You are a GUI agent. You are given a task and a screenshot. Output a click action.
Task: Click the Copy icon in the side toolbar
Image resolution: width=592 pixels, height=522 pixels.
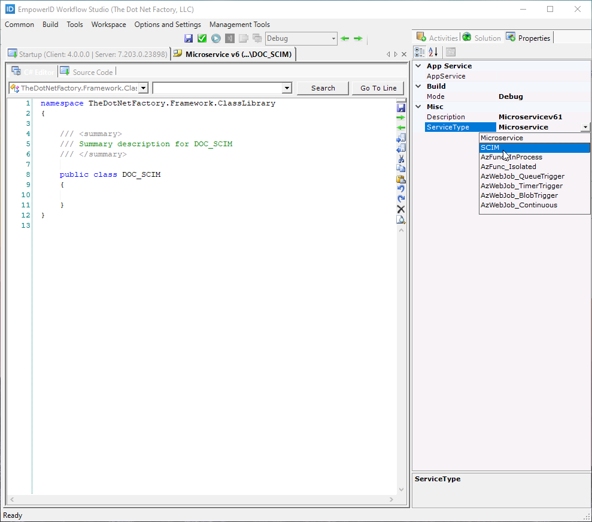pos(401,168)
